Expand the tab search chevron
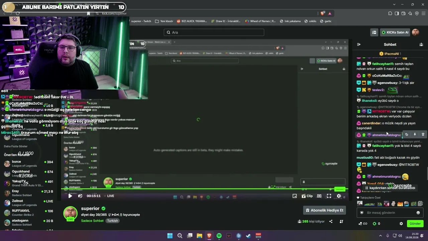This screenshot has width=428, height=241. (x=394, y=4)
